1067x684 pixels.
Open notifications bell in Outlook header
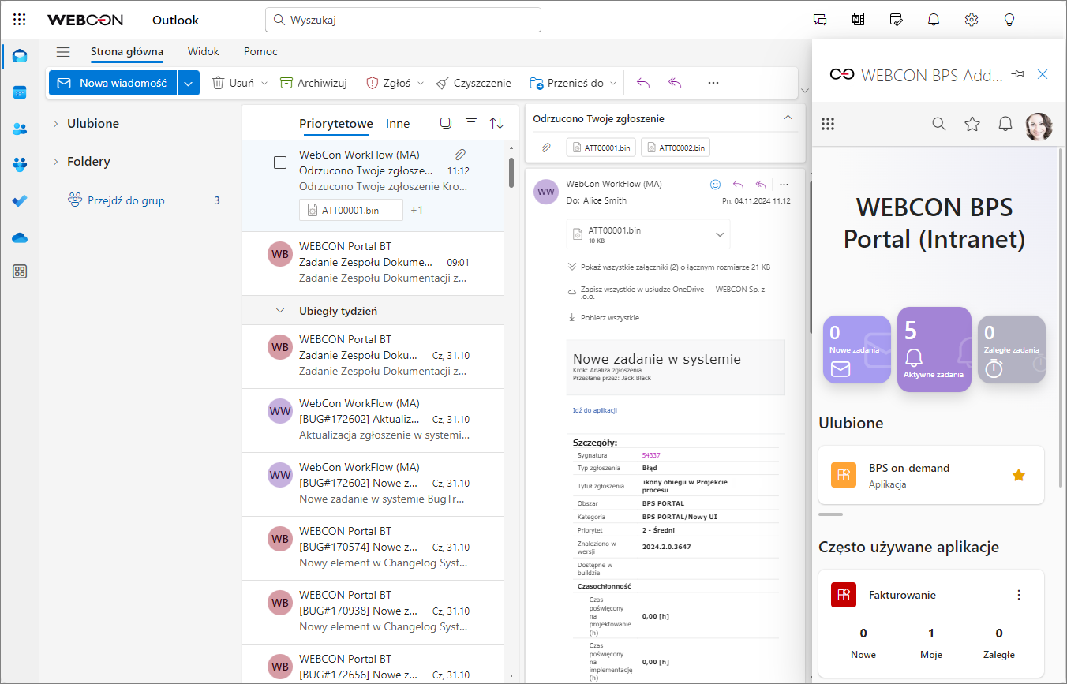(x=934, y=20)
